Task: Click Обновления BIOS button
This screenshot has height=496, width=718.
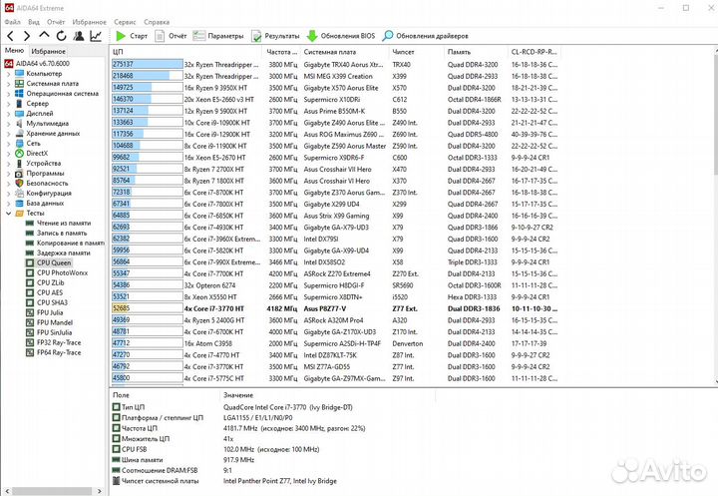Action: [x=341, y=36]
